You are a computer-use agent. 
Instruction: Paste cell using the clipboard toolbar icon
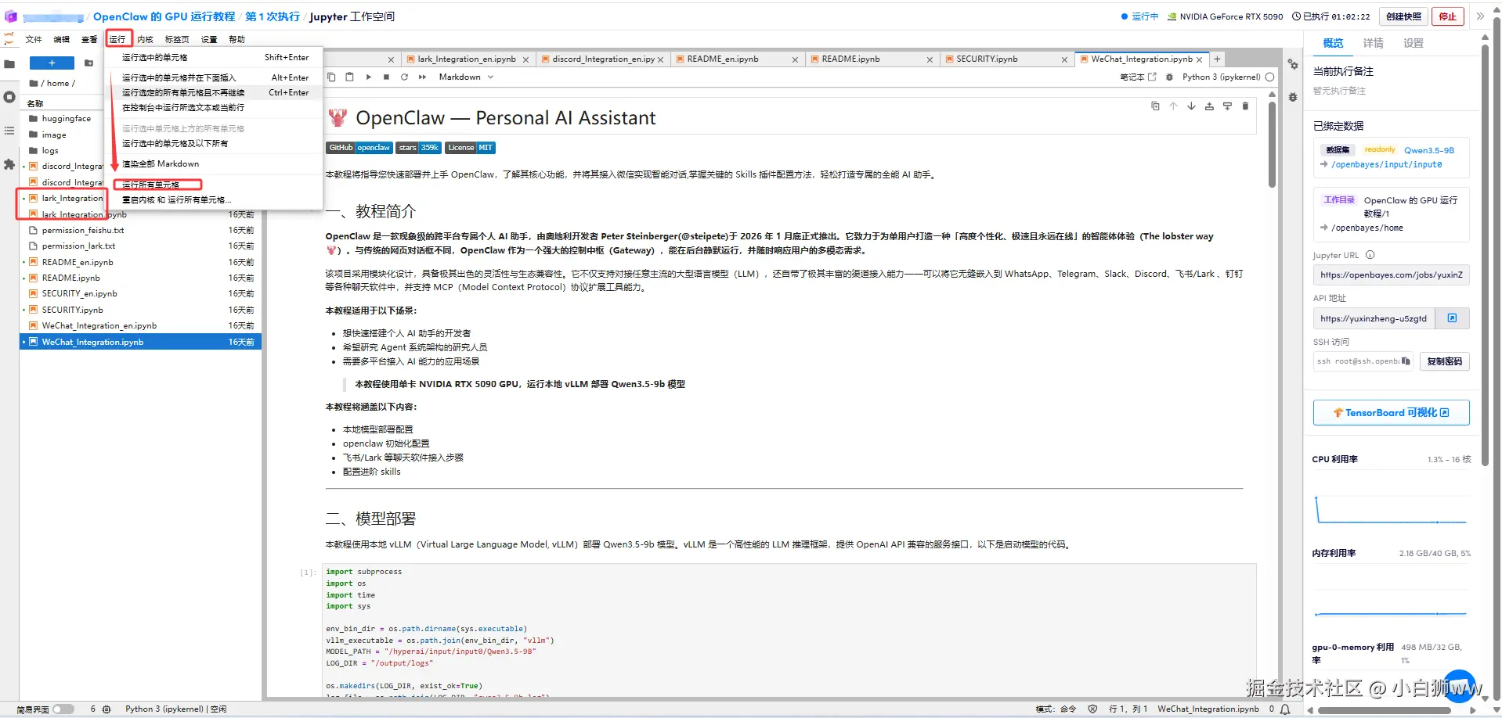coord(349,77)
